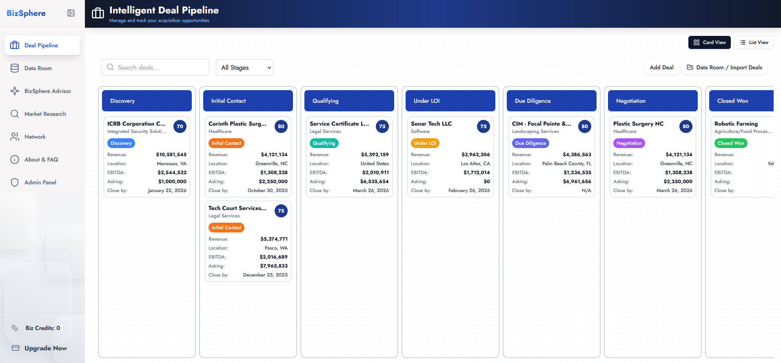Open the All Stages filter dropdown
The width and height of the screenshot is (781, 363).
click(x=244, y=68)
